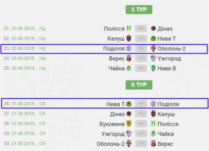Click the Верес team logo in match 24

click(129, 58)
